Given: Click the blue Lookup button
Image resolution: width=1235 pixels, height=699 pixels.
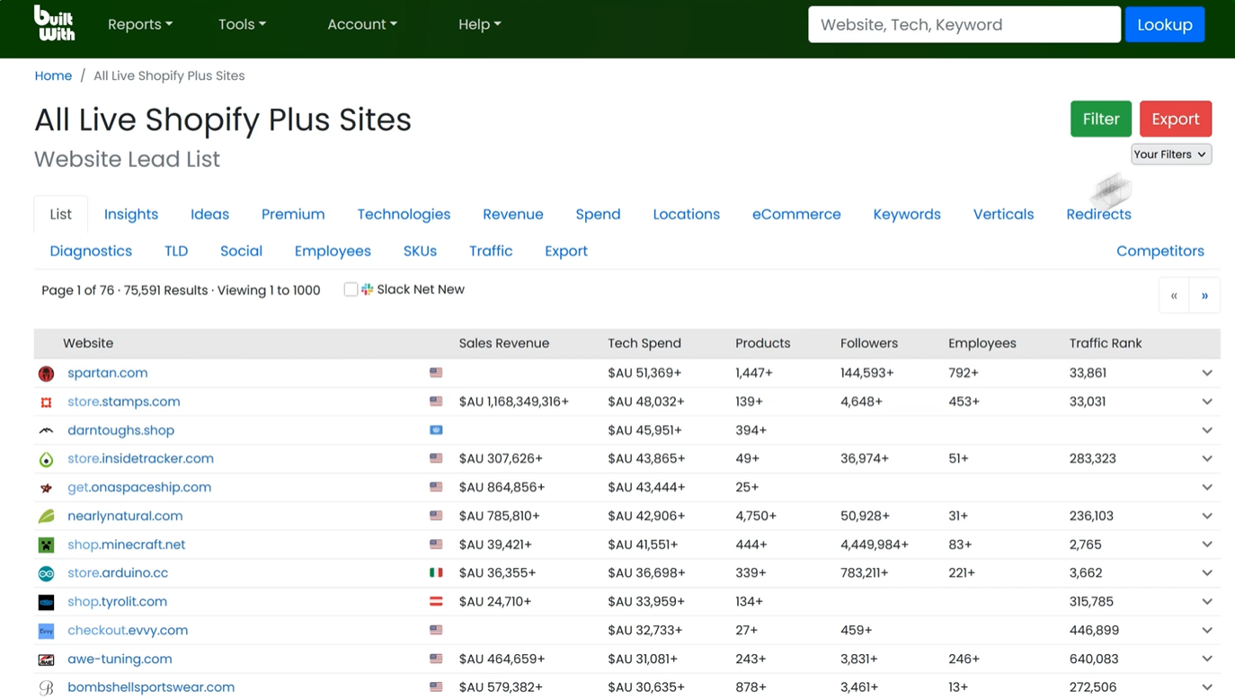Looking at the screenshot, I should pos(1165,24).
